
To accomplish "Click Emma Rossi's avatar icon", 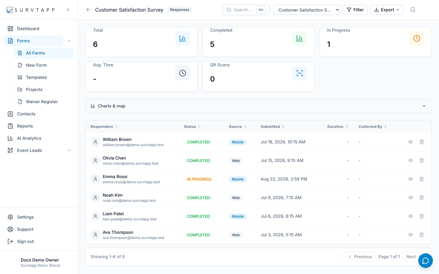I will click(95, 179).
